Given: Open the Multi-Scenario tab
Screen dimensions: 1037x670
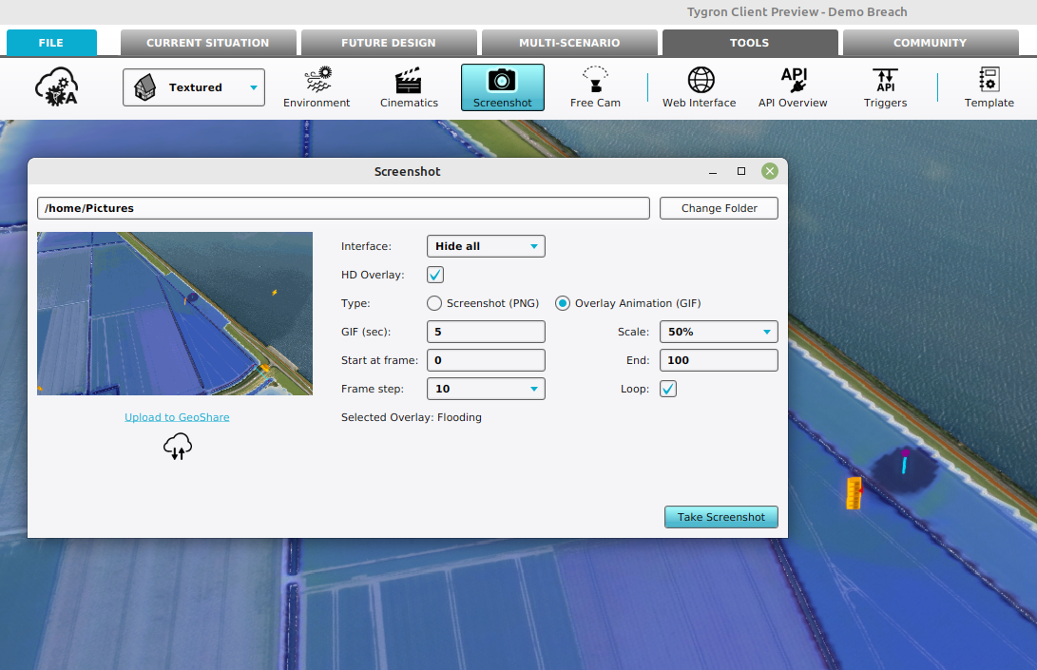Looking at the screenshot, I should click(568, 43).
